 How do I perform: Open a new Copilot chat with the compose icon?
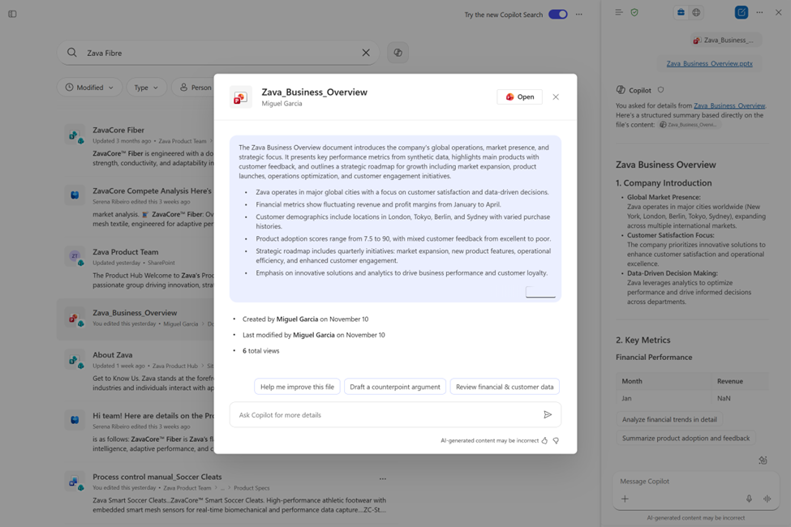(x=740, y=12)
